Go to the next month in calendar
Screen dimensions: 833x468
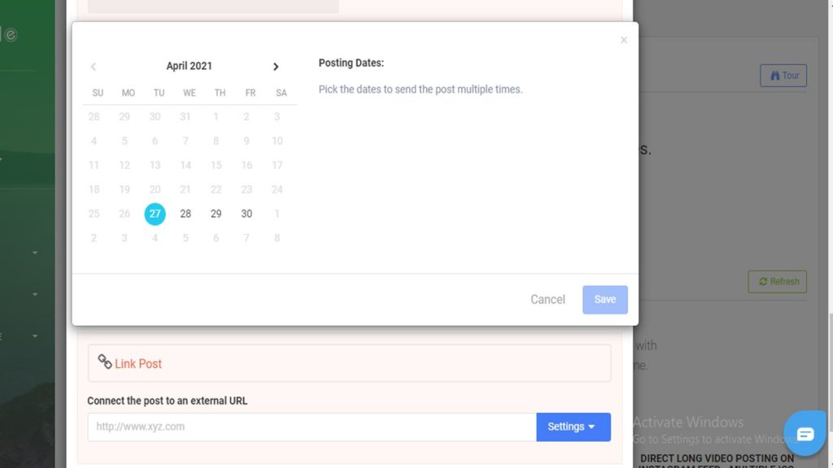coord(276,67)
